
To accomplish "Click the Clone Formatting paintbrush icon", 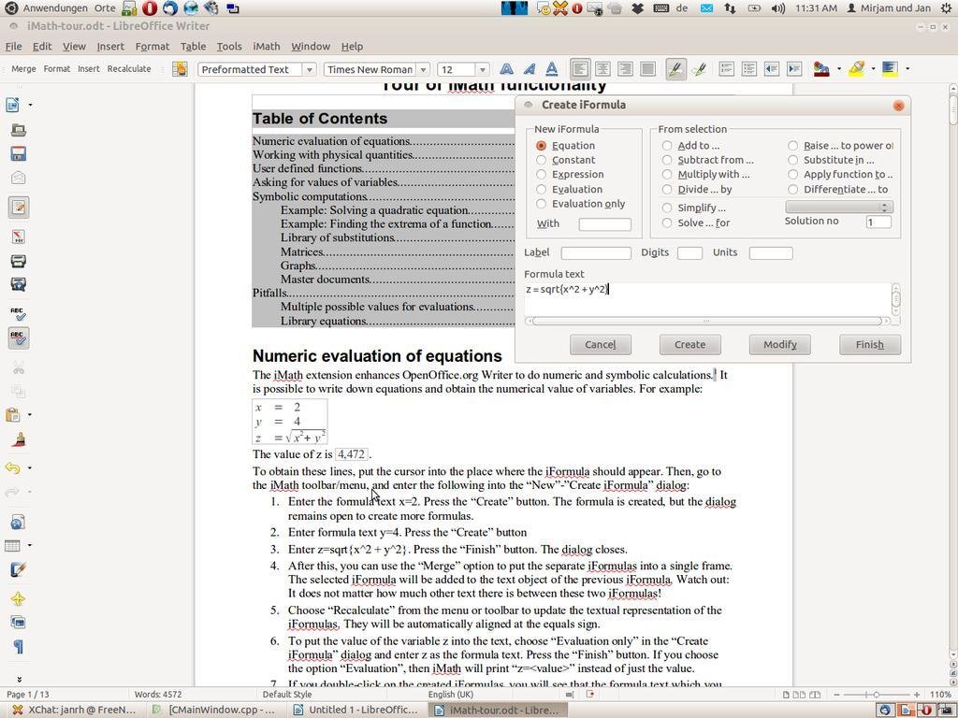I will click(x=18, y=439).
